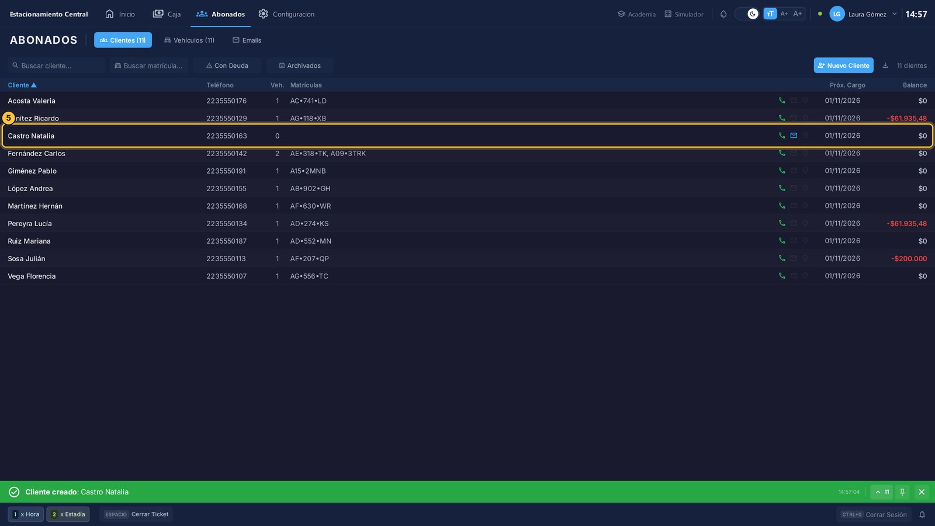Open Laura Gómez user dropdown chevron
Viewport: 935px width, 526px height.
[894, 14]
